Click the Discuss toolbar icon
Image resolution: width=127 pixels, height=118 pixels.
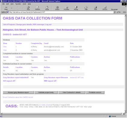[105, 8]
